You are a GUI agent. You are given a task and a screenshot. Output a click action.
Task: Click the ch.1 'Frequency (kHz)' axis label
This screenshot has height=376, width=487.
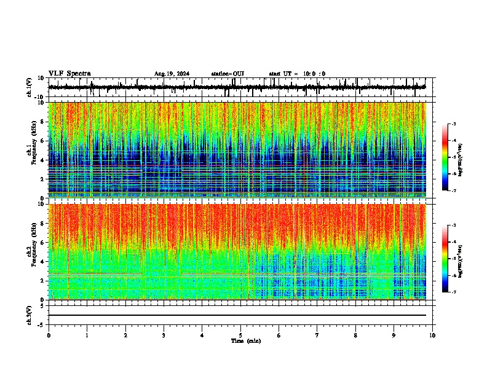[34, 143]
